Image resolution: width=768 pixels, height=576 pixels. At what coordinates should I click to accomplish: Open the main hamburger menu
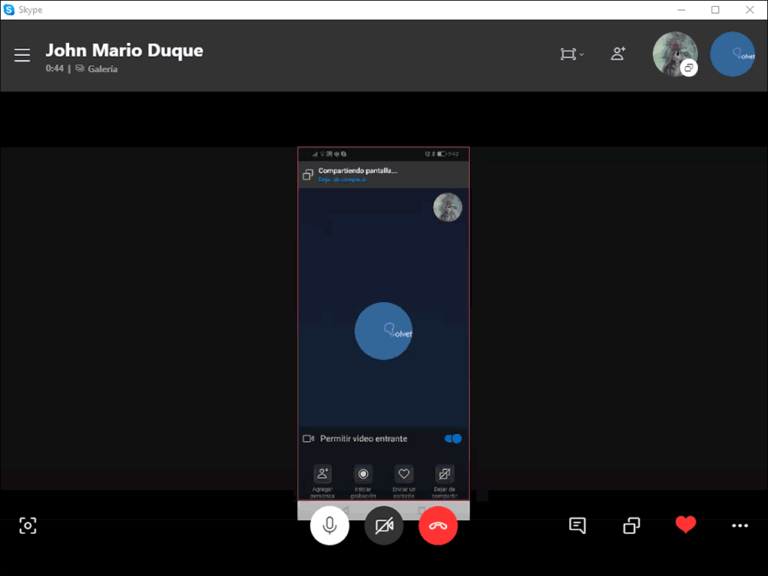[22, 54]
